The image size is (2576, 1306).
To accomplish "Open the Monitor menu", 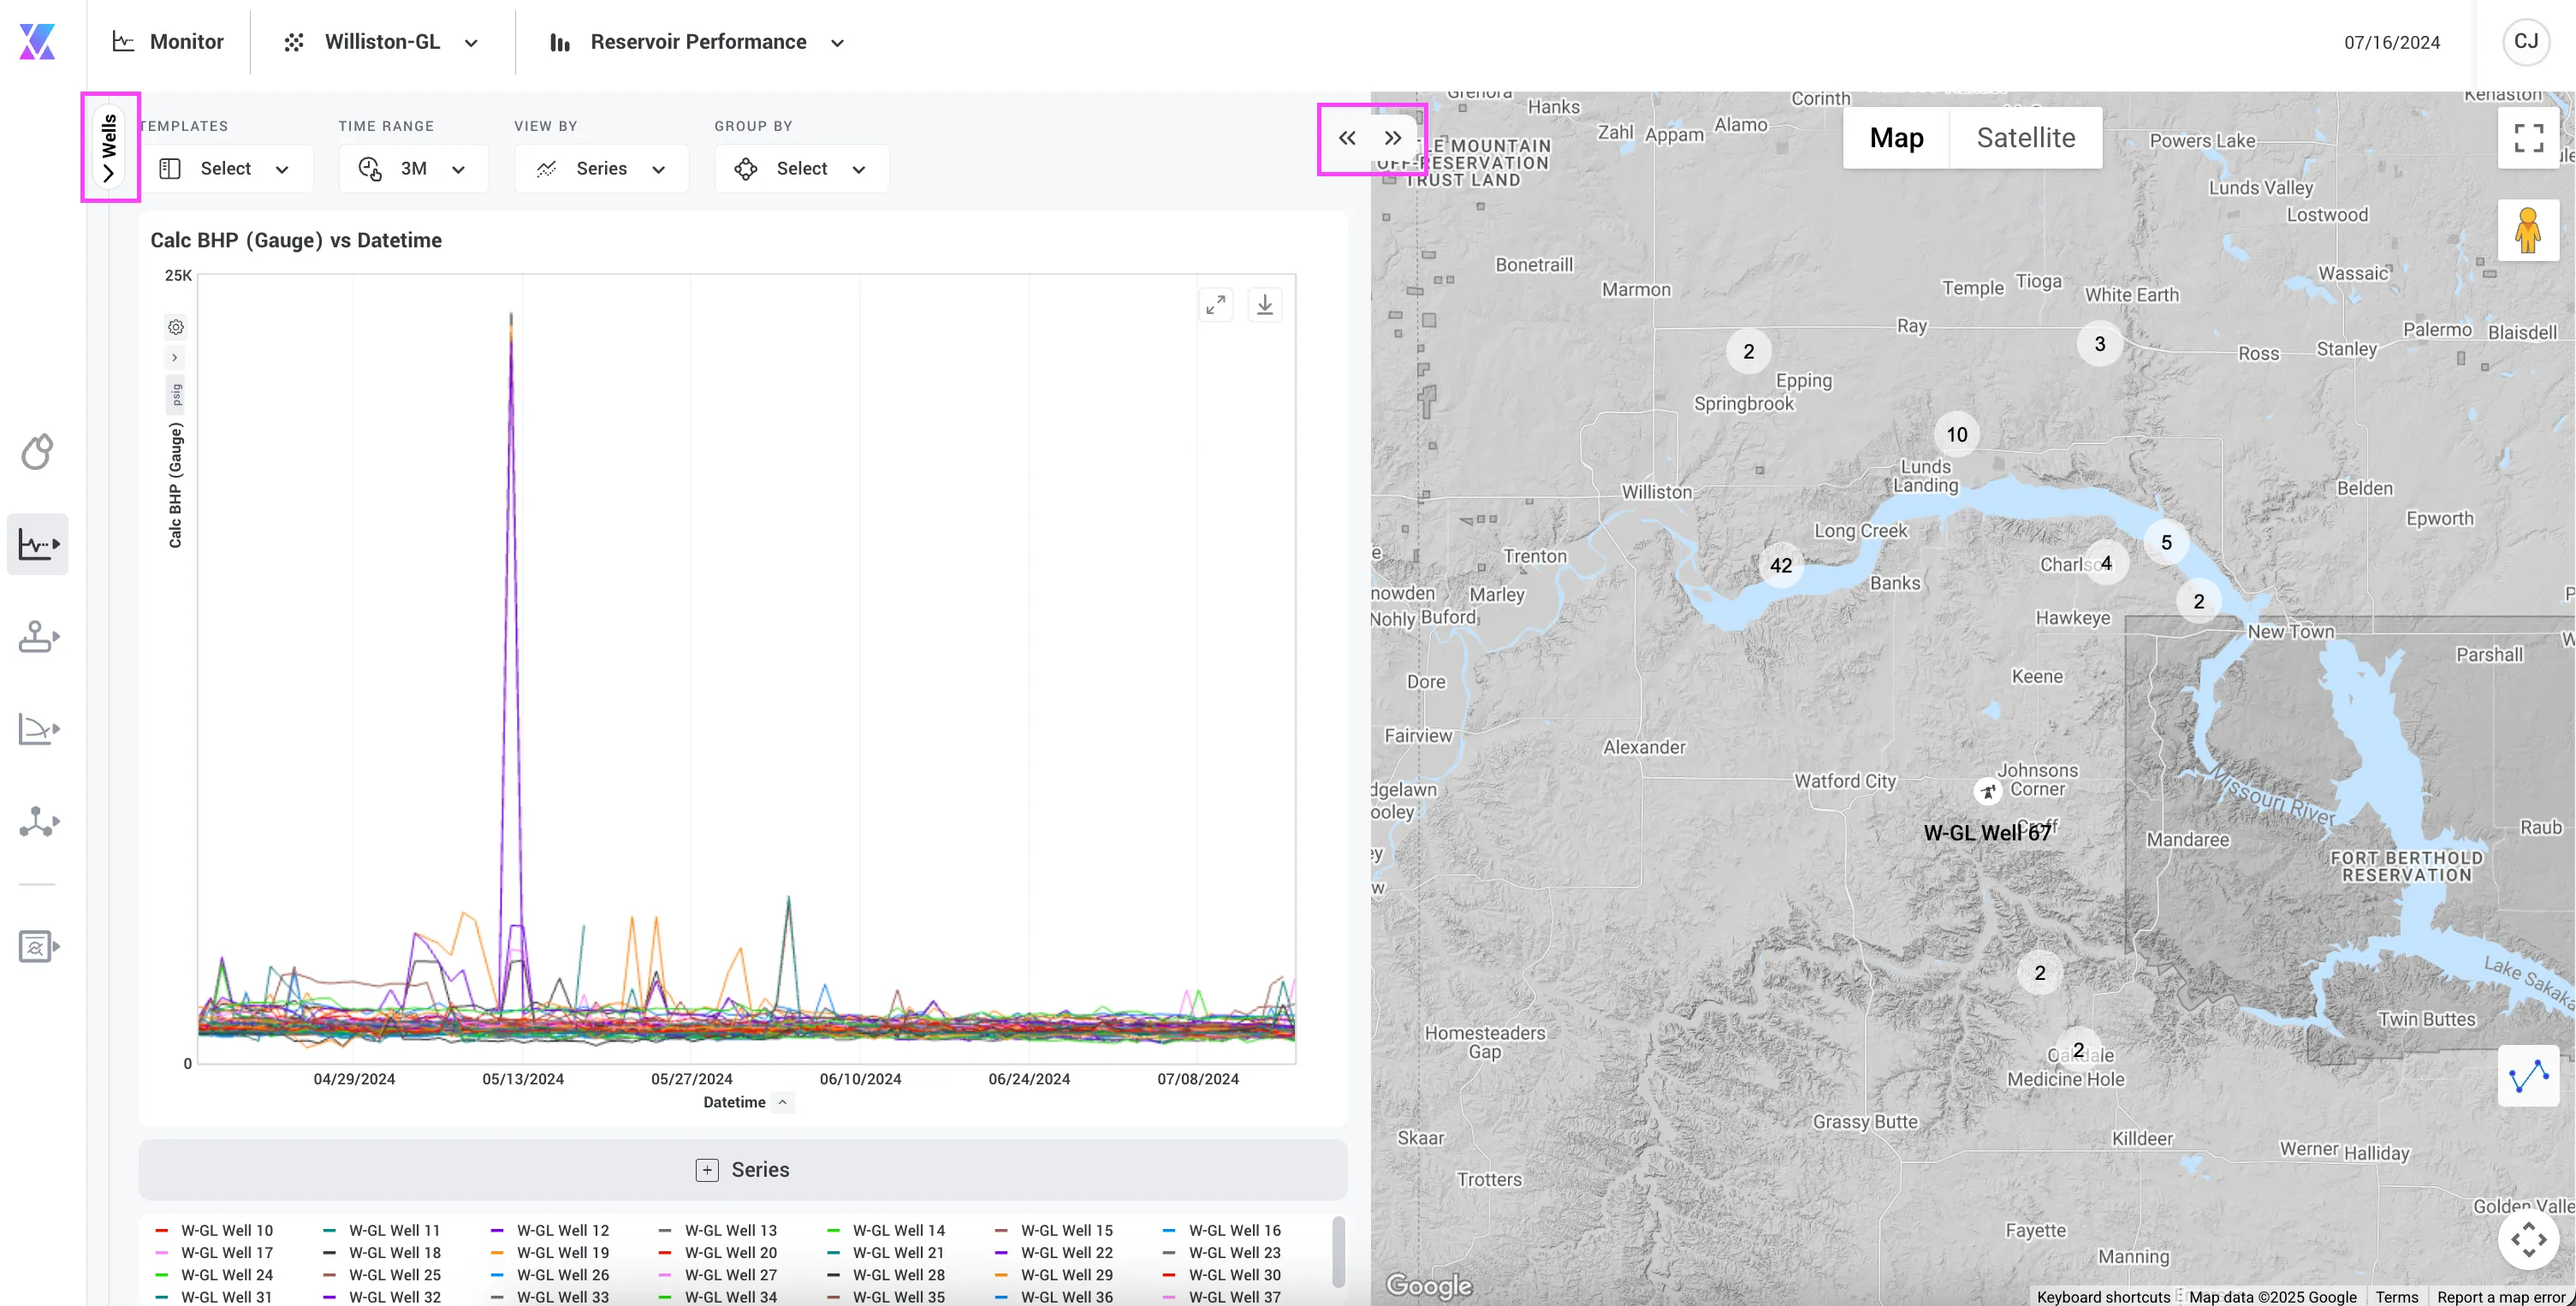I will pos(168,42).
